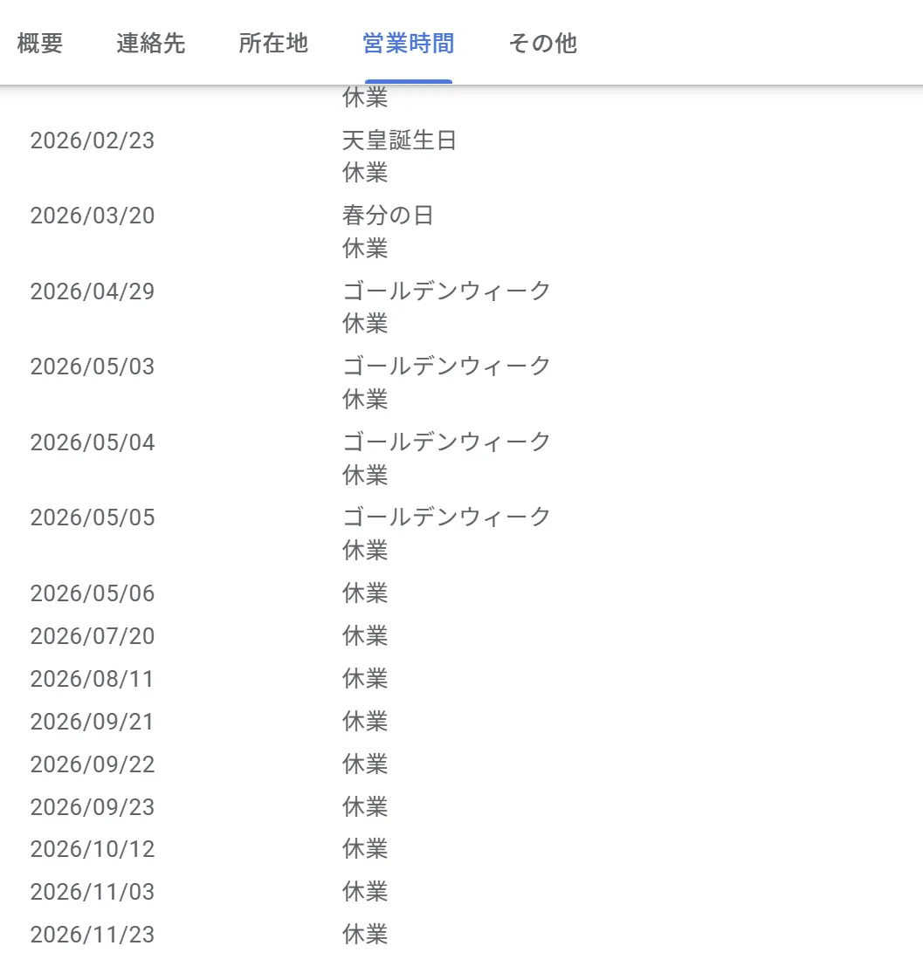Click the 2026/10/12 date entry
This screenshot has width=923, height=973.
(x=93, y=849)
